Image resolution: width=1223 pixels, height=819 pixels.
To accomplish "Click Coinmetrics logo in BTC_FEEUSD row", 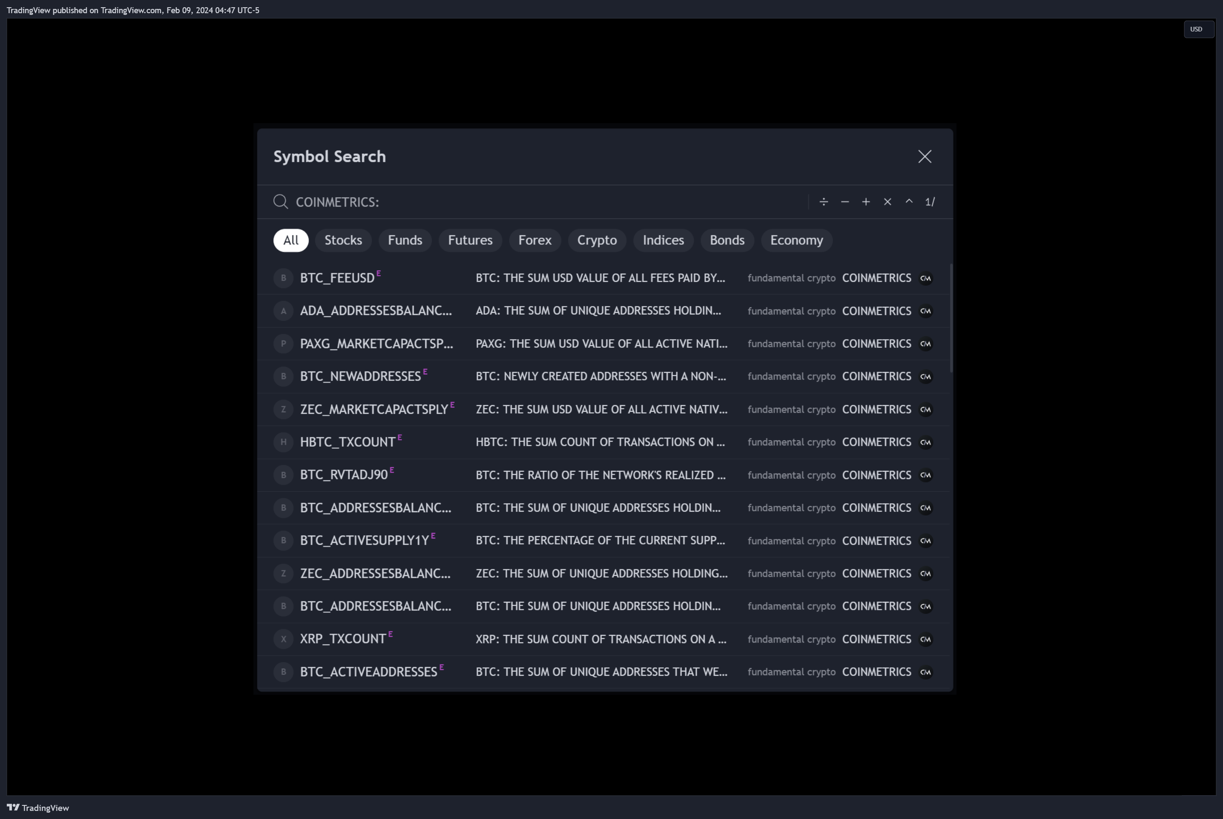I will (926, 278).
